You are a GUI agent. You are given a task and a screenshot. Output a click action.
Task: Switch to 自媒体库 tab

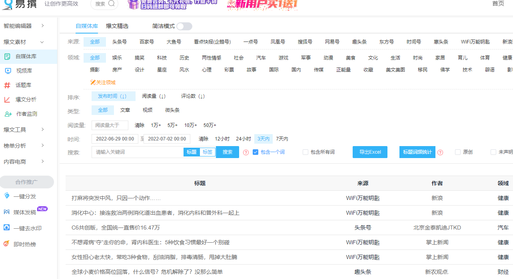[87, 26]
